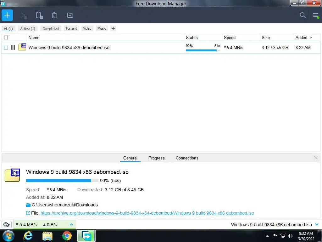
Task: Start all downloads via play icon
Action: (x=24, y=15)
